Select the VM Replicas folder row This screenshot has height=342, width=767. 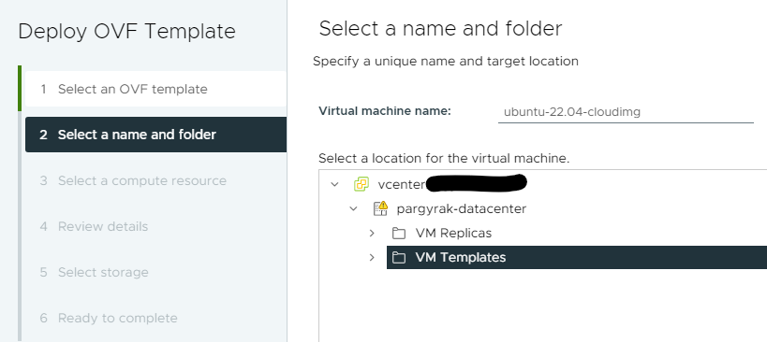coord(577,234)
